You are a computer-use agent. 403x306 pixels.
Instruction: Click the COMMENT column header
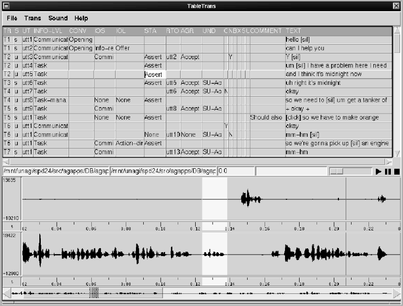(x=266, y=31)
